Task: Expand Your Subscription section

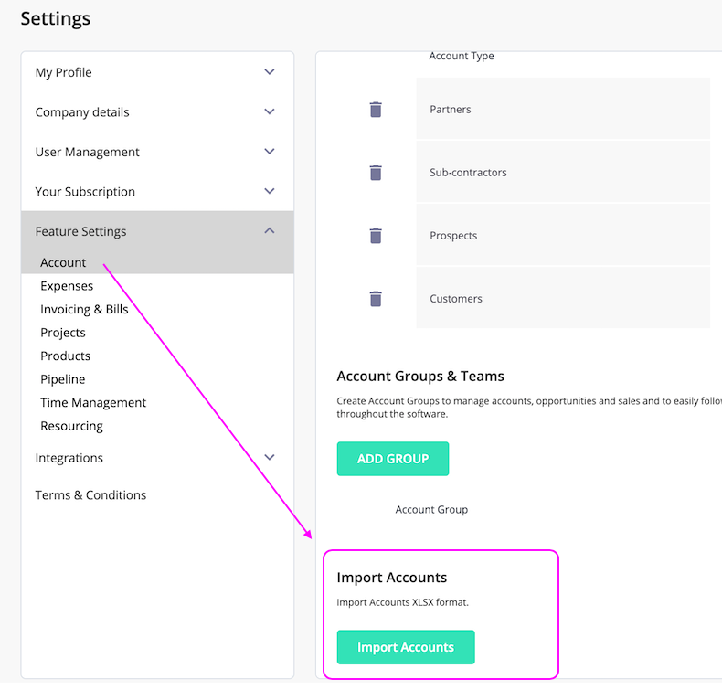Action: [269, 192]
